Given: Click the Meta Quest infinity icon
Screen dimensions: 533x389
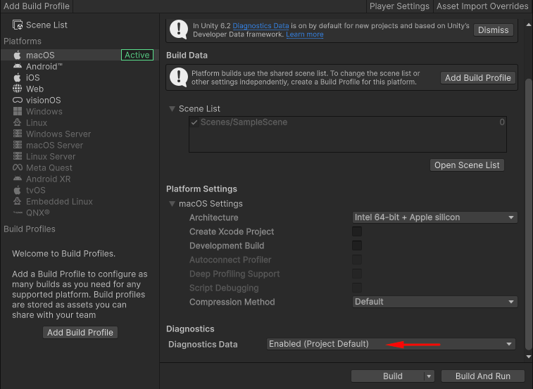Looking at the screenshot, I should tap(18, 167).
